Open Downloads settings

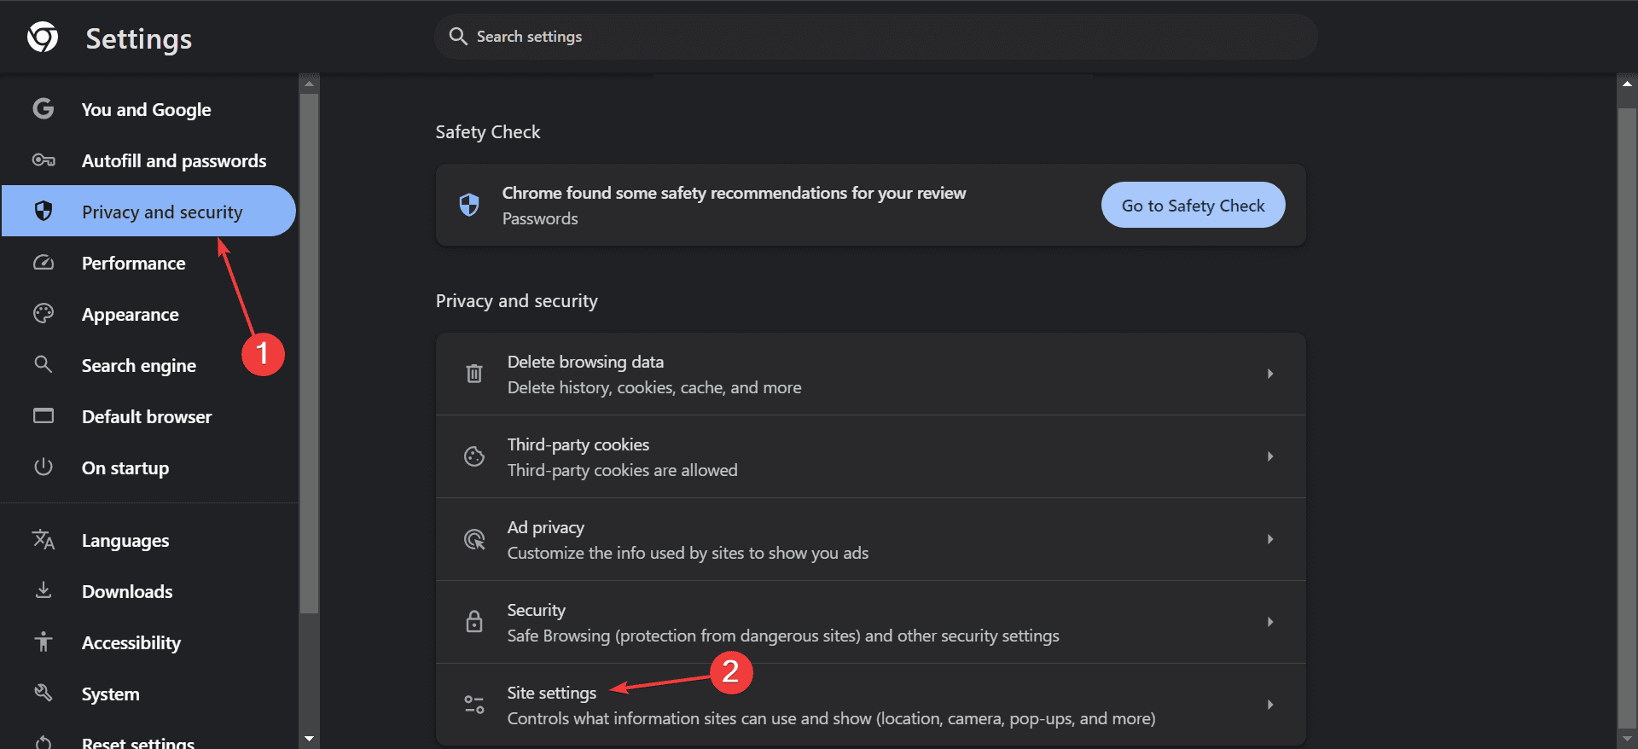coord(148,591)
